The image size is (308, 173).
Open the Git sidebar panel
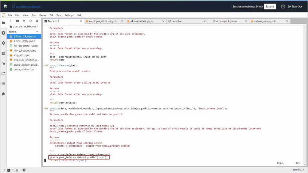pos(3,43)
